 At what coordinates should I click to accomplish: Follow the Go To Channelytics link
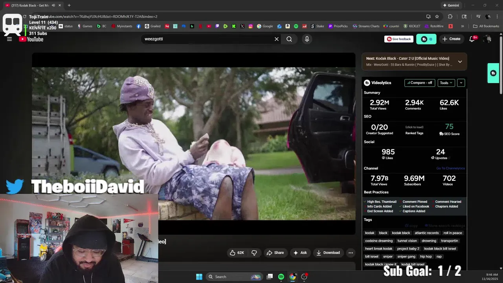[450, 168]
